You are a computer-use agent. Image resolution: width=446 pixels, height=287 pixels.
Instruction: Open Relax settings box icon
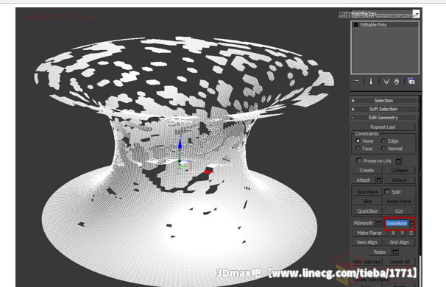click(395, 252)
